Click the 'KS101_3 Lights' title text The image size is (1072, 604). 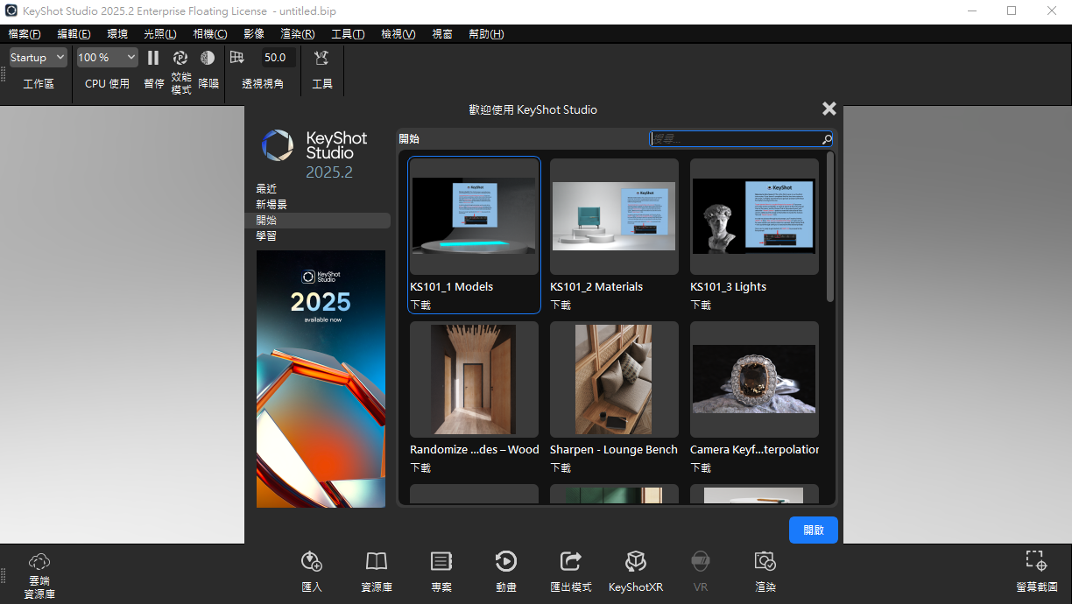coord(729,287)
